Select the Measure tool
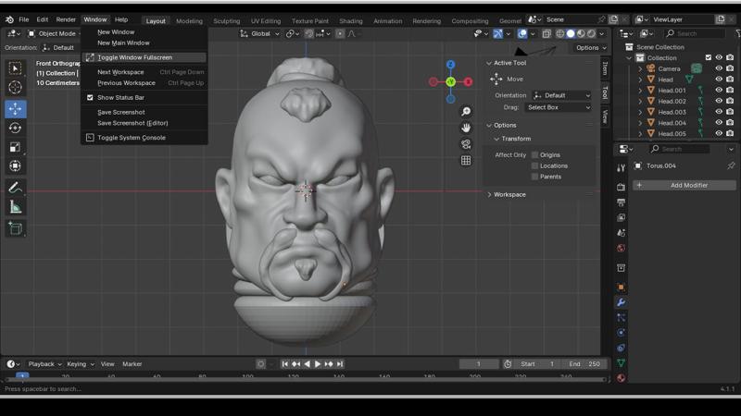Screen dimensions: 741x416 pos(15,207)
